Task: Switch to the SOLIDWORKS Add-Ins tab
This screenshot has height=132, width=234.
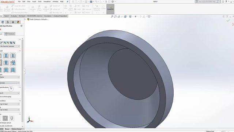Action: 35,16
